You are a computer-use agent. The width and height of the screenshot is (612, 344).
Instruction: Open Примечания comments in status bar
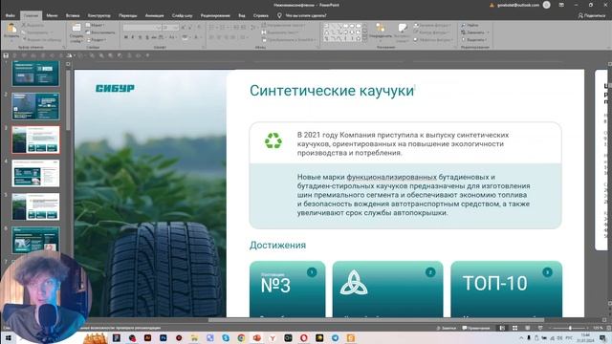tap(476, 328)
